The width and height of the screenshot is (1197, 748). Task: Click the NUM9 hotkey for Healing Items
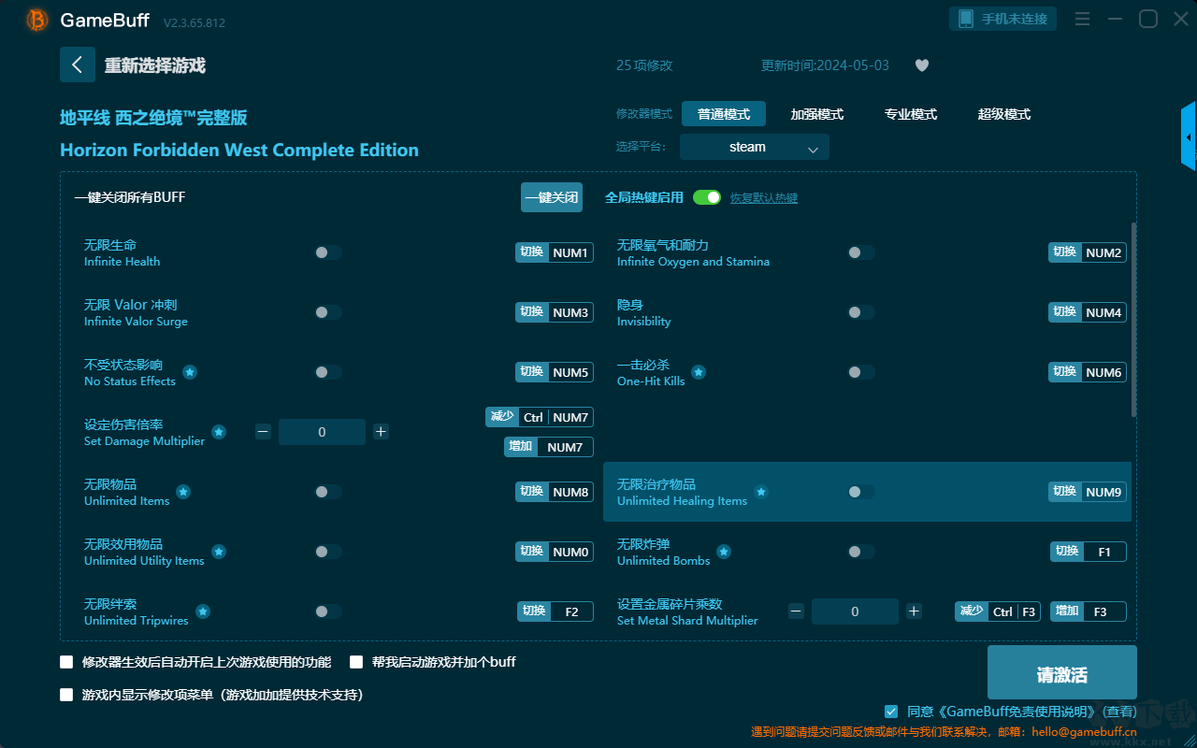pyautogui.click(x=1088, y=492)
